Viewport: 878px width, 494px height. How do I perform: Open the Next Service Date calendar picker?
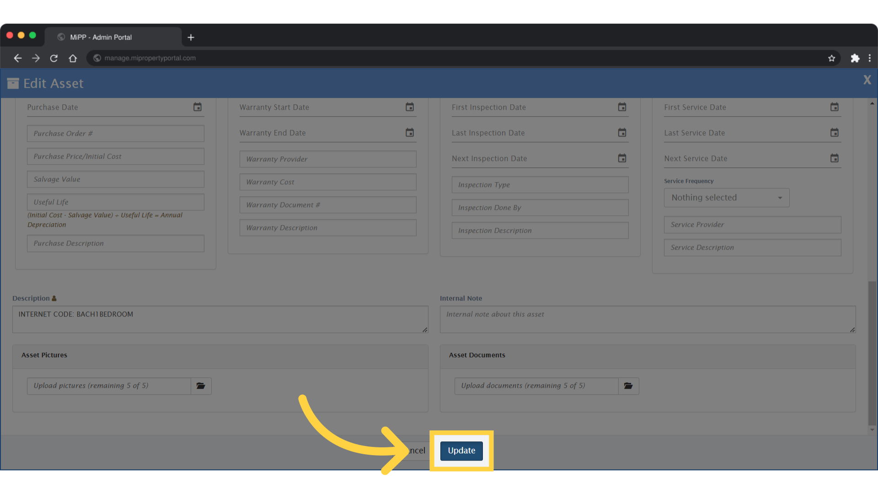click(834, 158)
